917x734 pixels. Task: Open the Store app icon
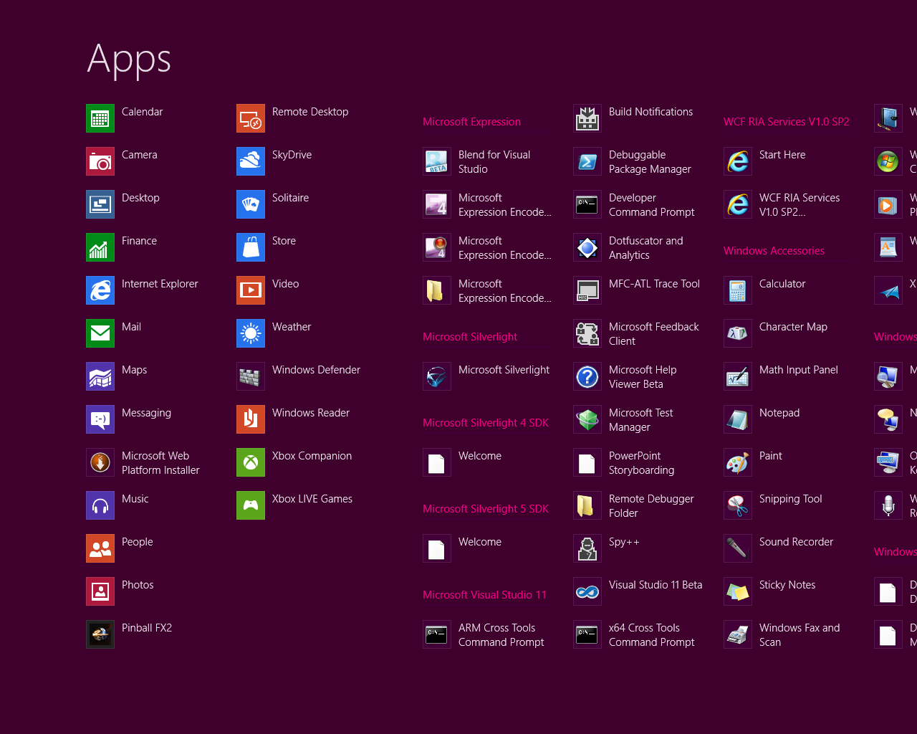[x=251, y=247]
